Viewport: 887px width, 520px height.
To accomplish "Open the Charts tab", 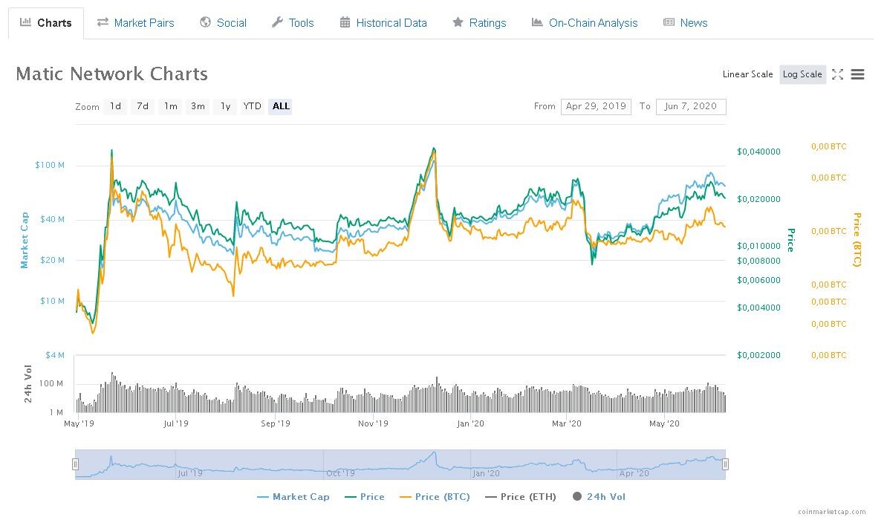I will 46,23.
